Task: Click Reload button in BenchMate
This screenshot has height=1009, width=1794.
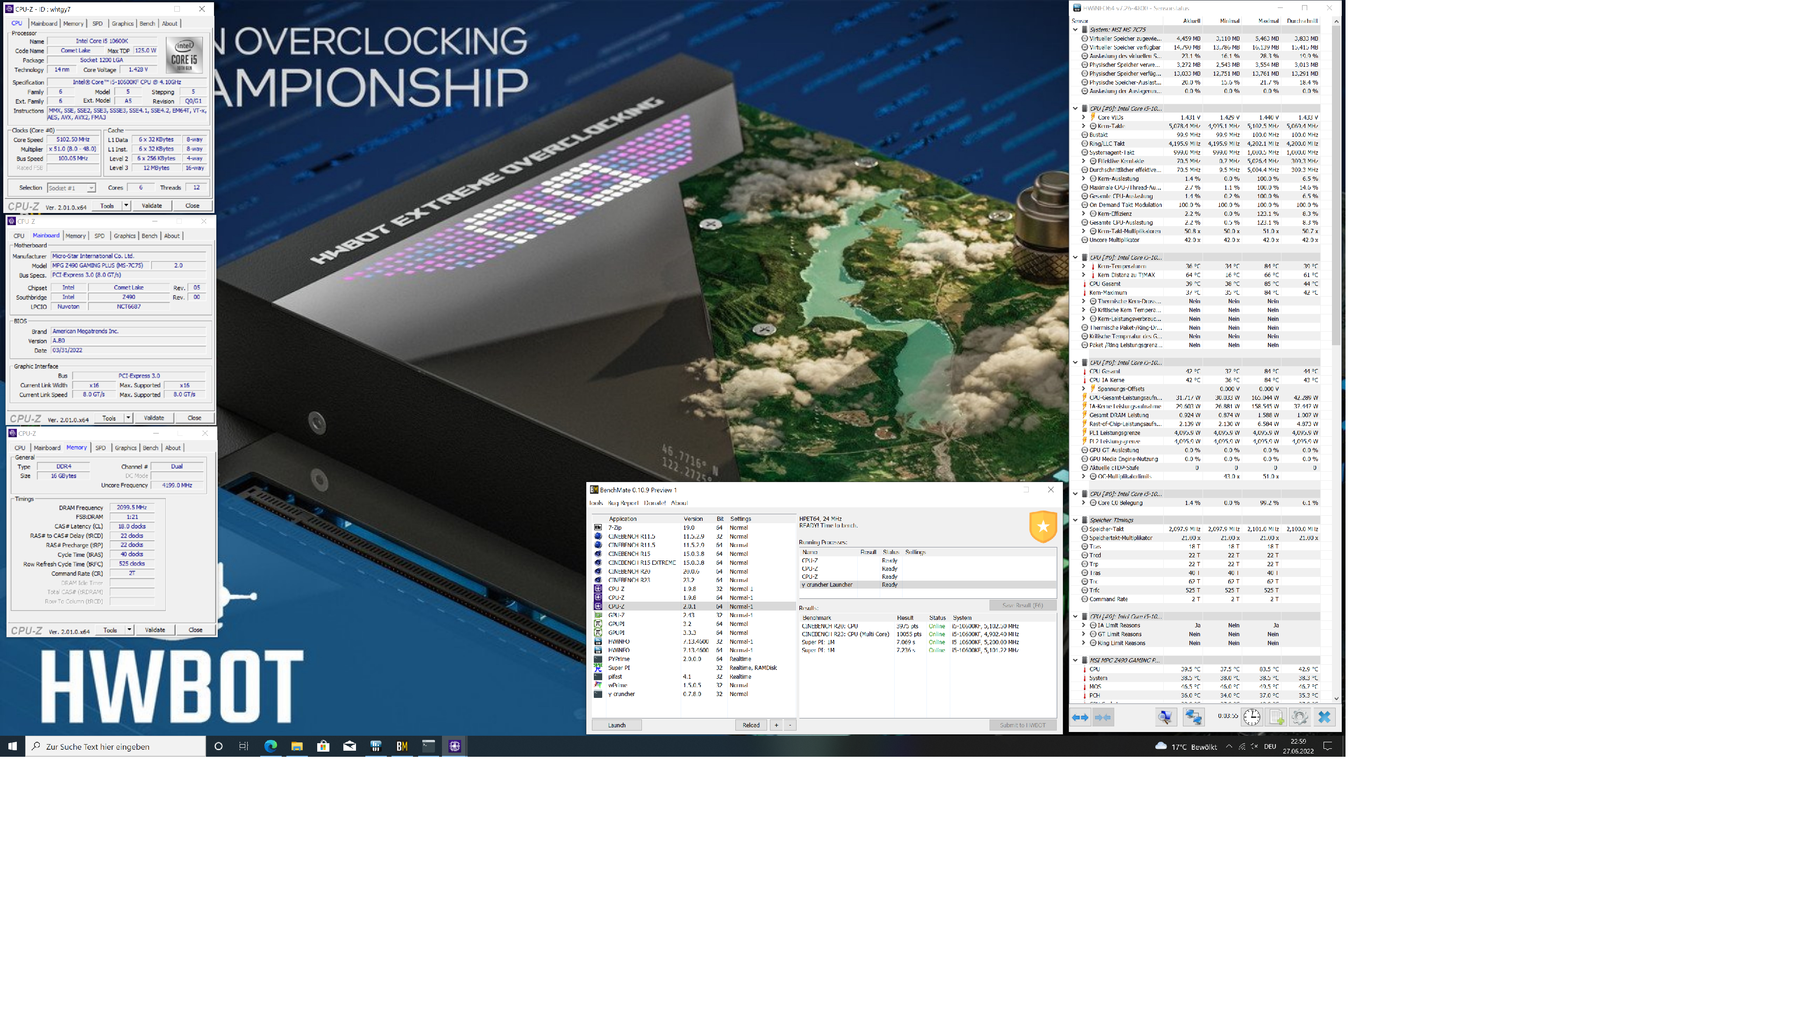Action: point(751,725)
